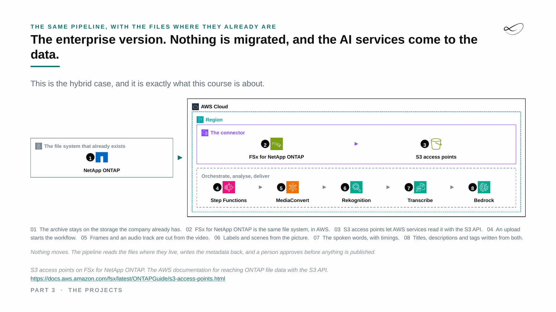Viewport: 556px width, 312px height.
Task: Click the Rekognition magnifier icon
Action: click(356, 187)
